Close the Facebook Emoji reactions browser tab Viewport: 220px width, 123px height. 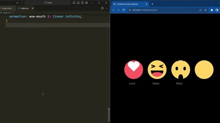click(146, 4)
